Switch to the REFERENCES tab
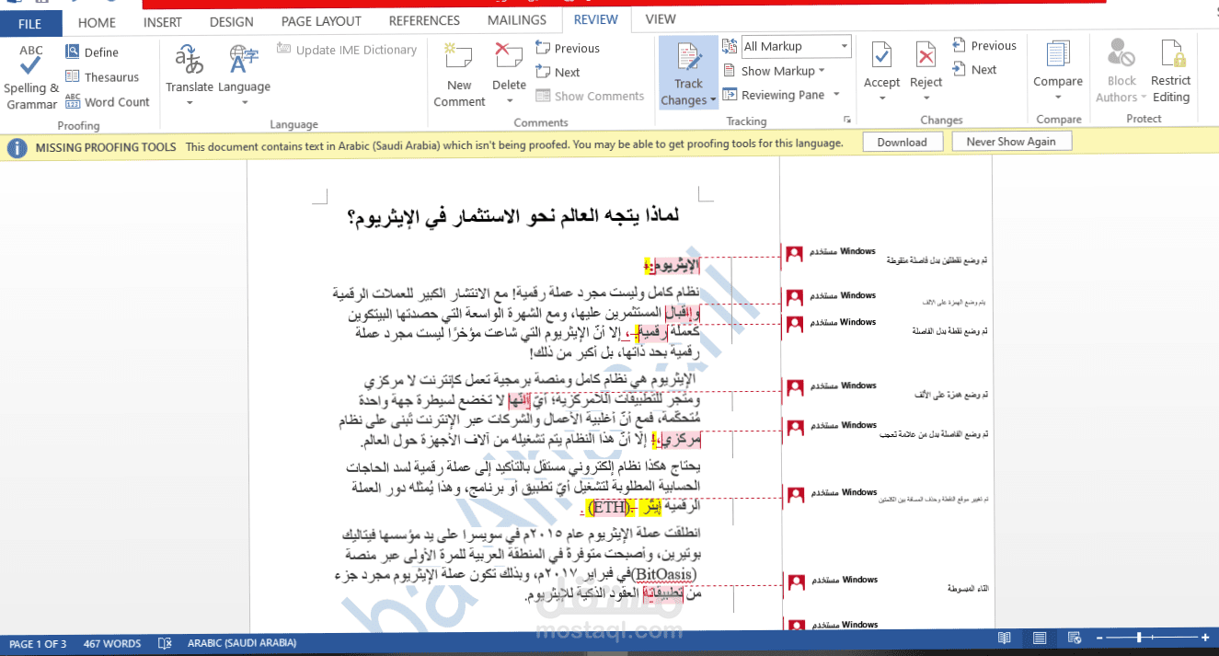This screenshot has height=656, width=1219. pyautogui.click(x=424, y=21)
